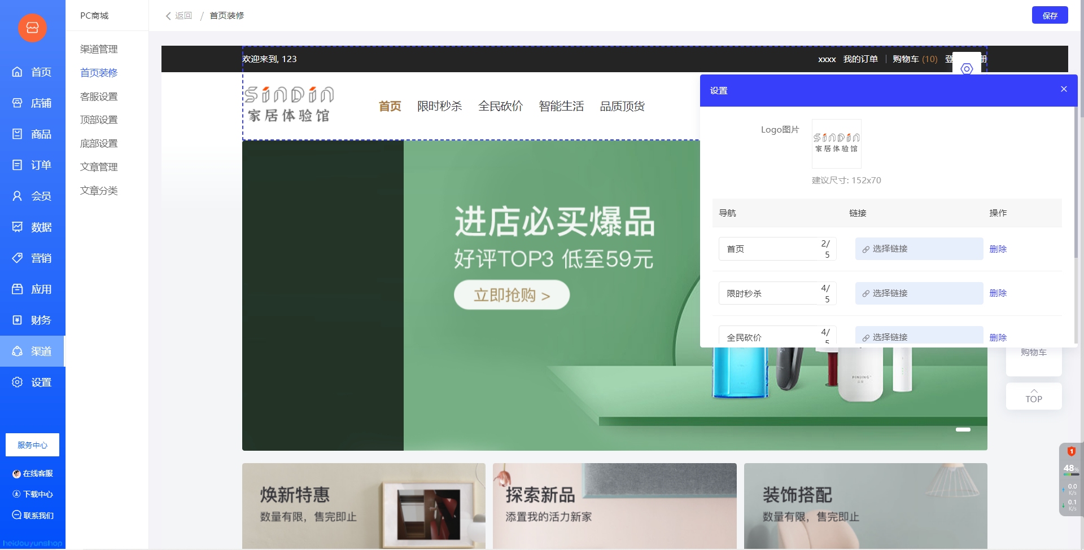Screen dimensions: 1084x550
Task: Click the 下载中心 download icon
Action: [16, 494]
